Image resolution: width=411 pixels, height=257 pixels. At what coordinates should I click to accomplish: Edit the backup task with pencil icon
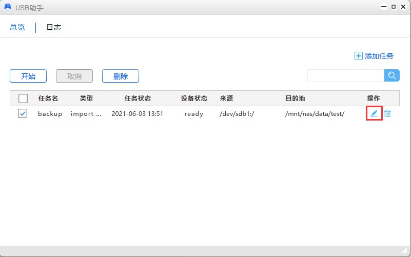click(x=374, y=113)
